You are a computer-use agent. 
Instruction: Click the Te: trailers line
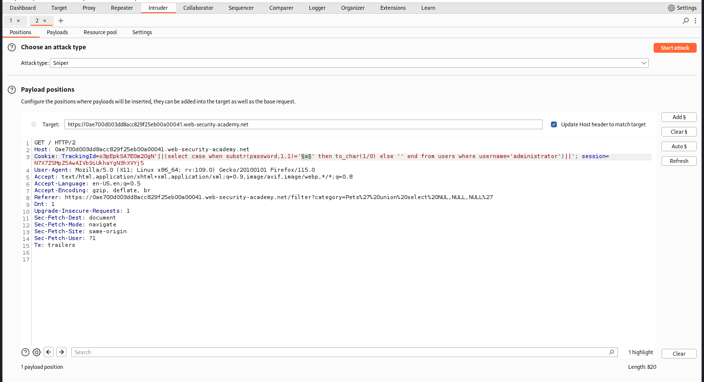tap(55, 245)
